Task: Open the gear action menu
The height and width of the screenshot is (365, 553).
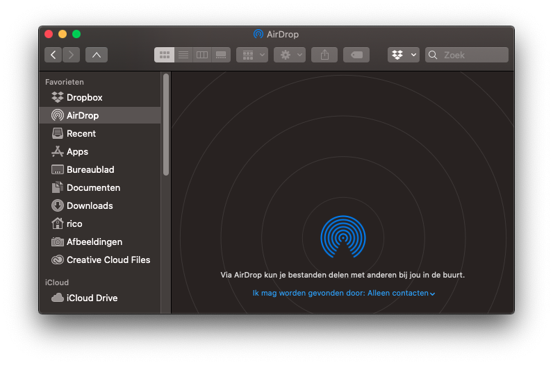Action: point(290,55)
